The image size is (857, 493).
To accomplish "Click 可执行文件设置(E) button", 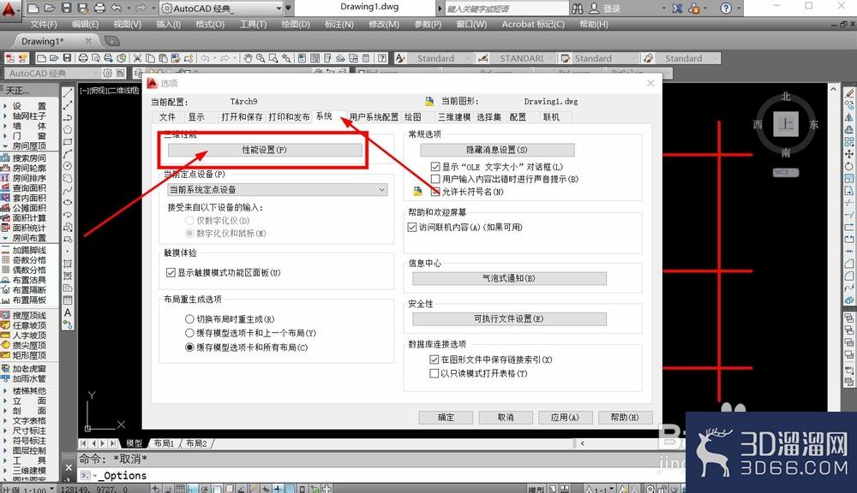I will pos(509,318).
